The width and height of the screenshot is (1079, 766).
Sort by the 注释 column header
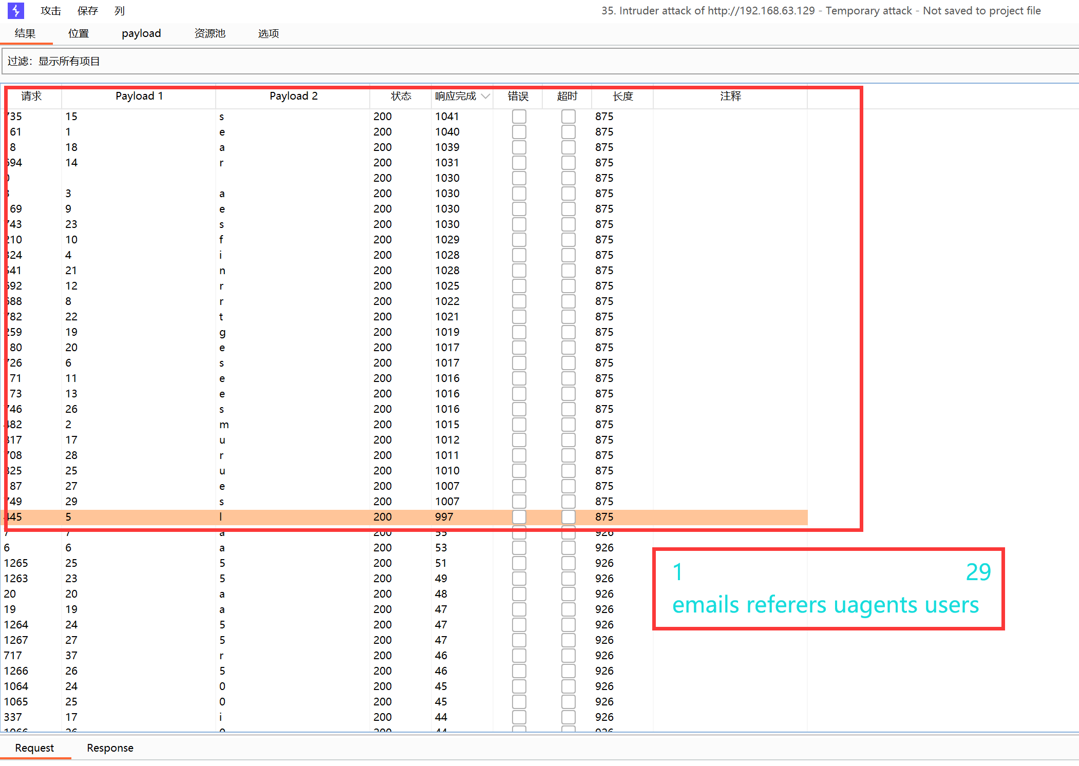(x=730, y=96)
